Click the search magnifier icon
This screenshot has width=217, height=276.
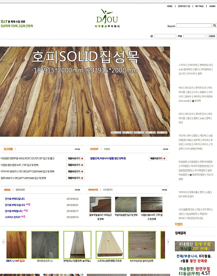coord(215,26)
